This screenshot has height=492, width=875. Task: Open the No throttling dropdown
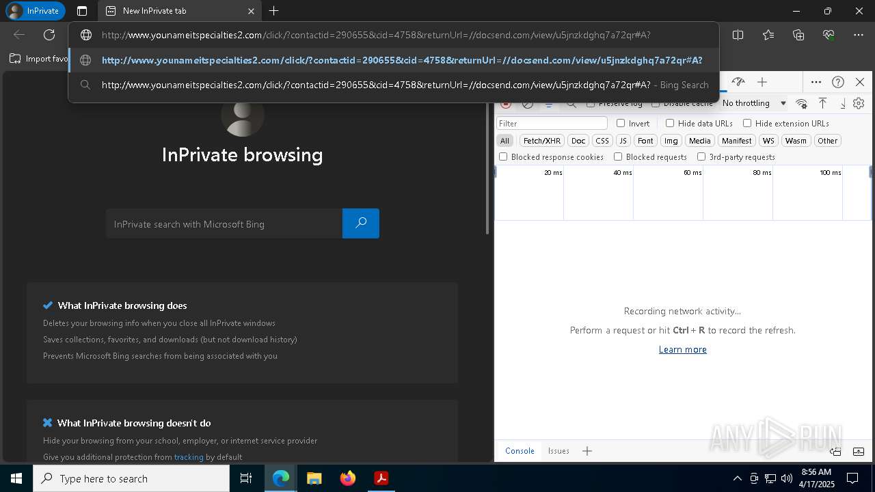[x=753, y=103]
